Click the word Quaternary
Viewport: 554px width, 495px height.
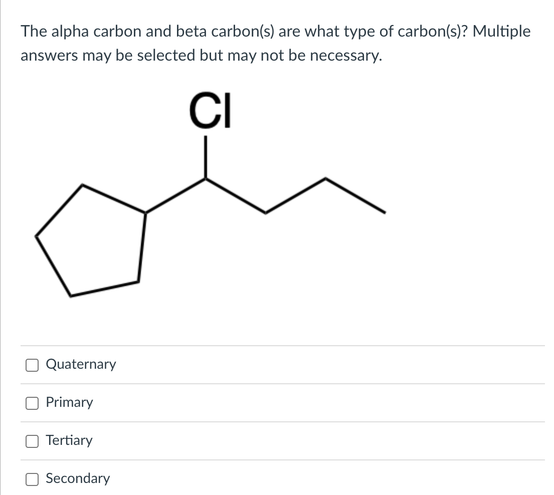coord(81,365)
